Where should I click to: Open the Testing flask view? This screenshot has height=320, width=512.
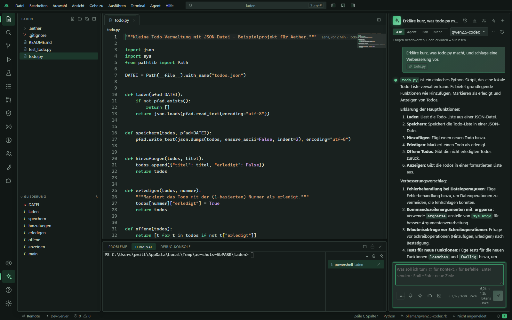9,73
